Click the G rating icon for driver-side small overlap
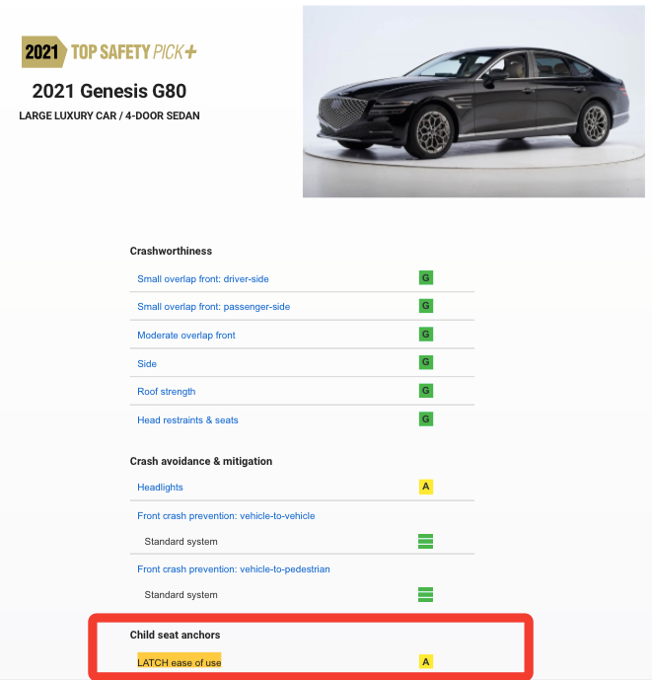 [426, 278]
